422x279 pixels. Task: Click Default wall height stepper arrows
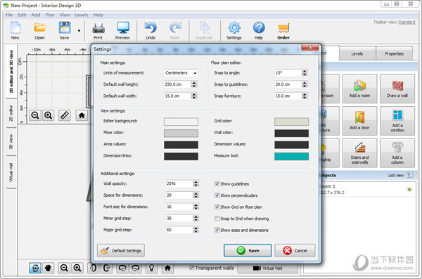tap(194, 84)
